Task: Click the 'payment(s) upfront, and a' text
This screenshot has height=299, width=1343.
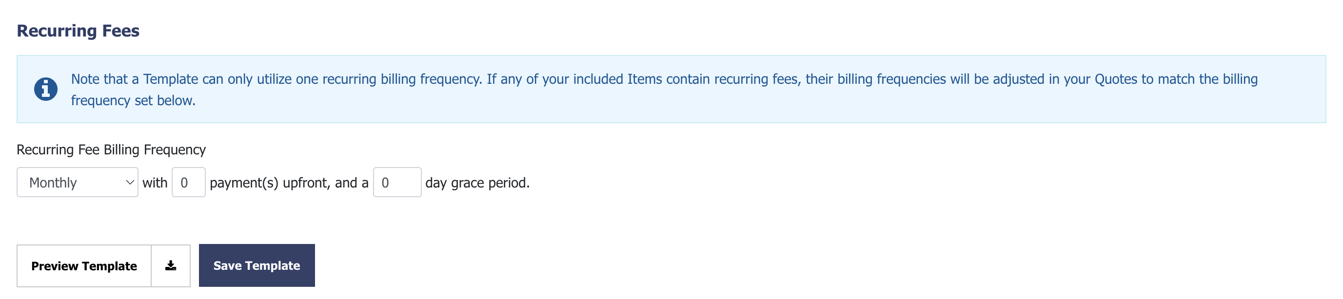Action: tap(289, 183)
